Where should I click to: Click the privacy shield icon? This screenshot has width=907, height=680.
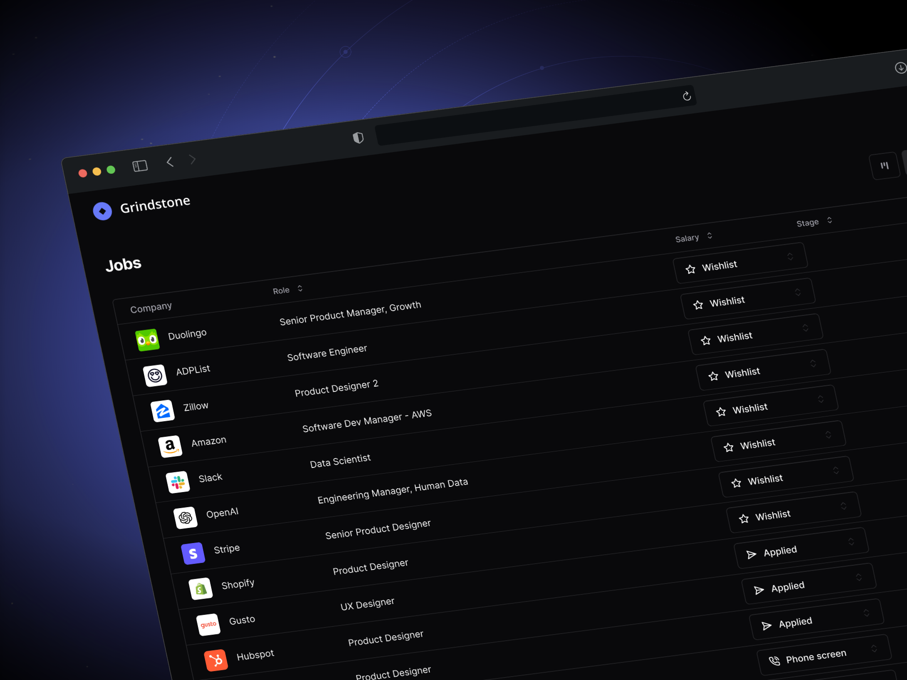pyautogui.click(x=358, y=137)
